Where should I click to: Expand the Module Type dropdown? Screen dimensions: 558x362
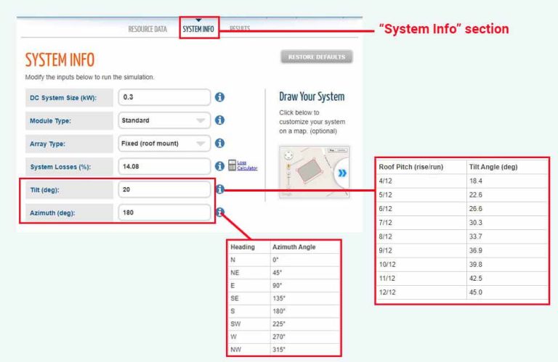tap(163, 120)
